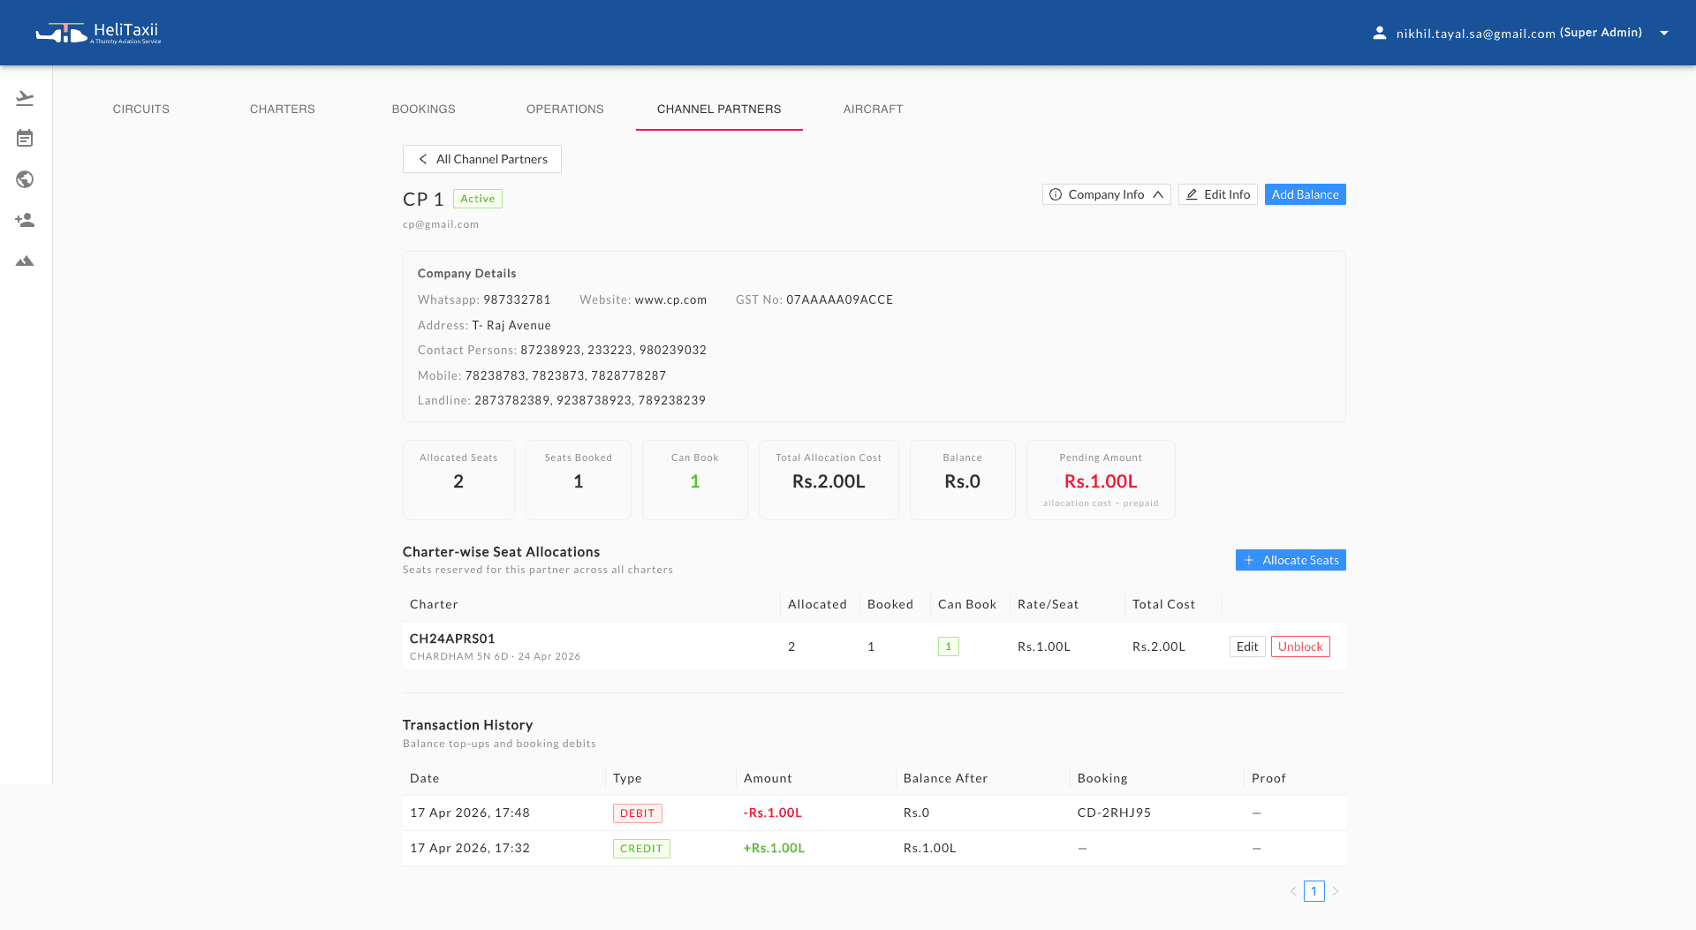The height and width of the screenshot is (930, 1696).
Task: Toggle the Active status badge for CP 1
Action: (477, 199)
